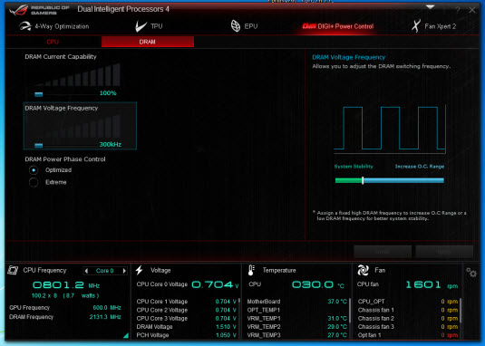Adjust the DRAM Current Capability slider
Viewport: 485px width, 346px height.
point(39,94)
